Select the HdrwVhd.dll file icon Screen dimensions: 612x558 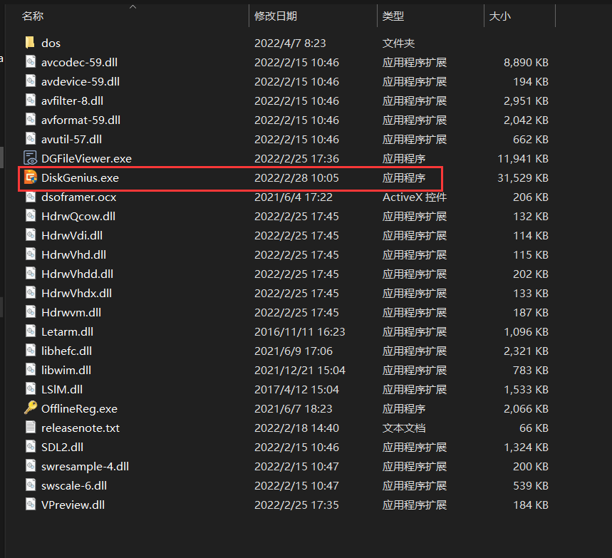tap(31, 254)
